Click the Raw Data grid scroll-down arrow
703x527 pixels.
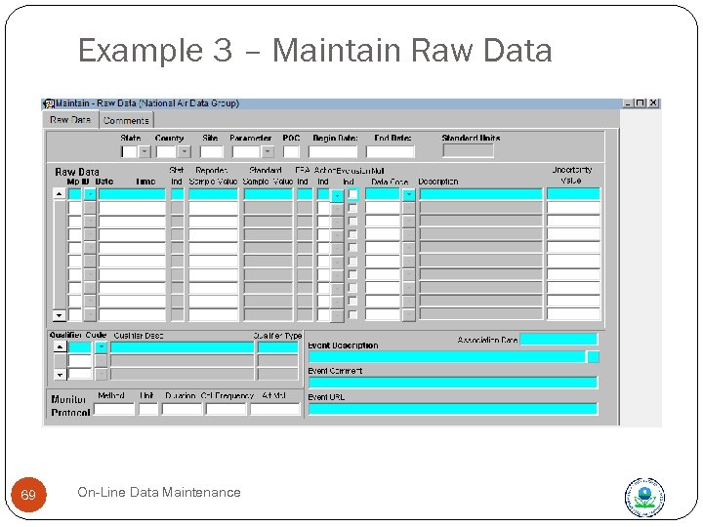(60, 315)
